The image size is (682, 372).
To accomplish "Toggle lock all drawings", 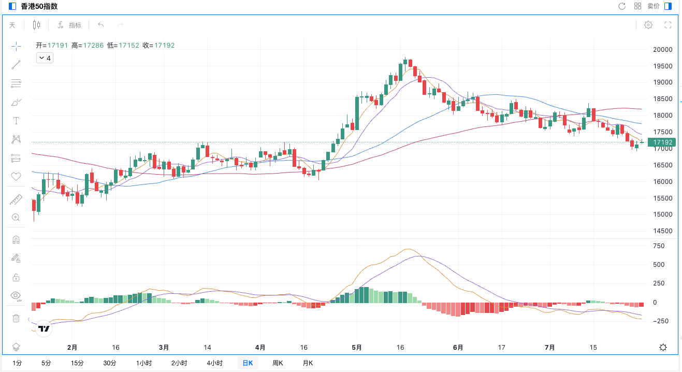I will (x=16, y=277).
